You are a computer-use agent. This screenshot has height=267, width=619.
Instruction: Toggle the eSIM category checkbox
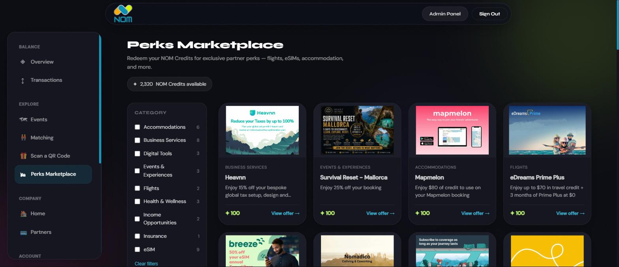(x=137, y=250)
